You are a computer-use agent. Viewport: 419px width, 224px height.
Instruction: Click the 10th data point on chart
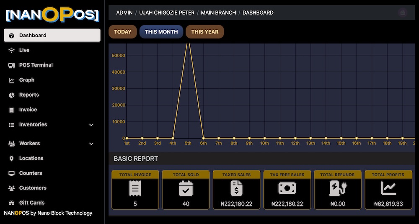[x=264, y=138]
